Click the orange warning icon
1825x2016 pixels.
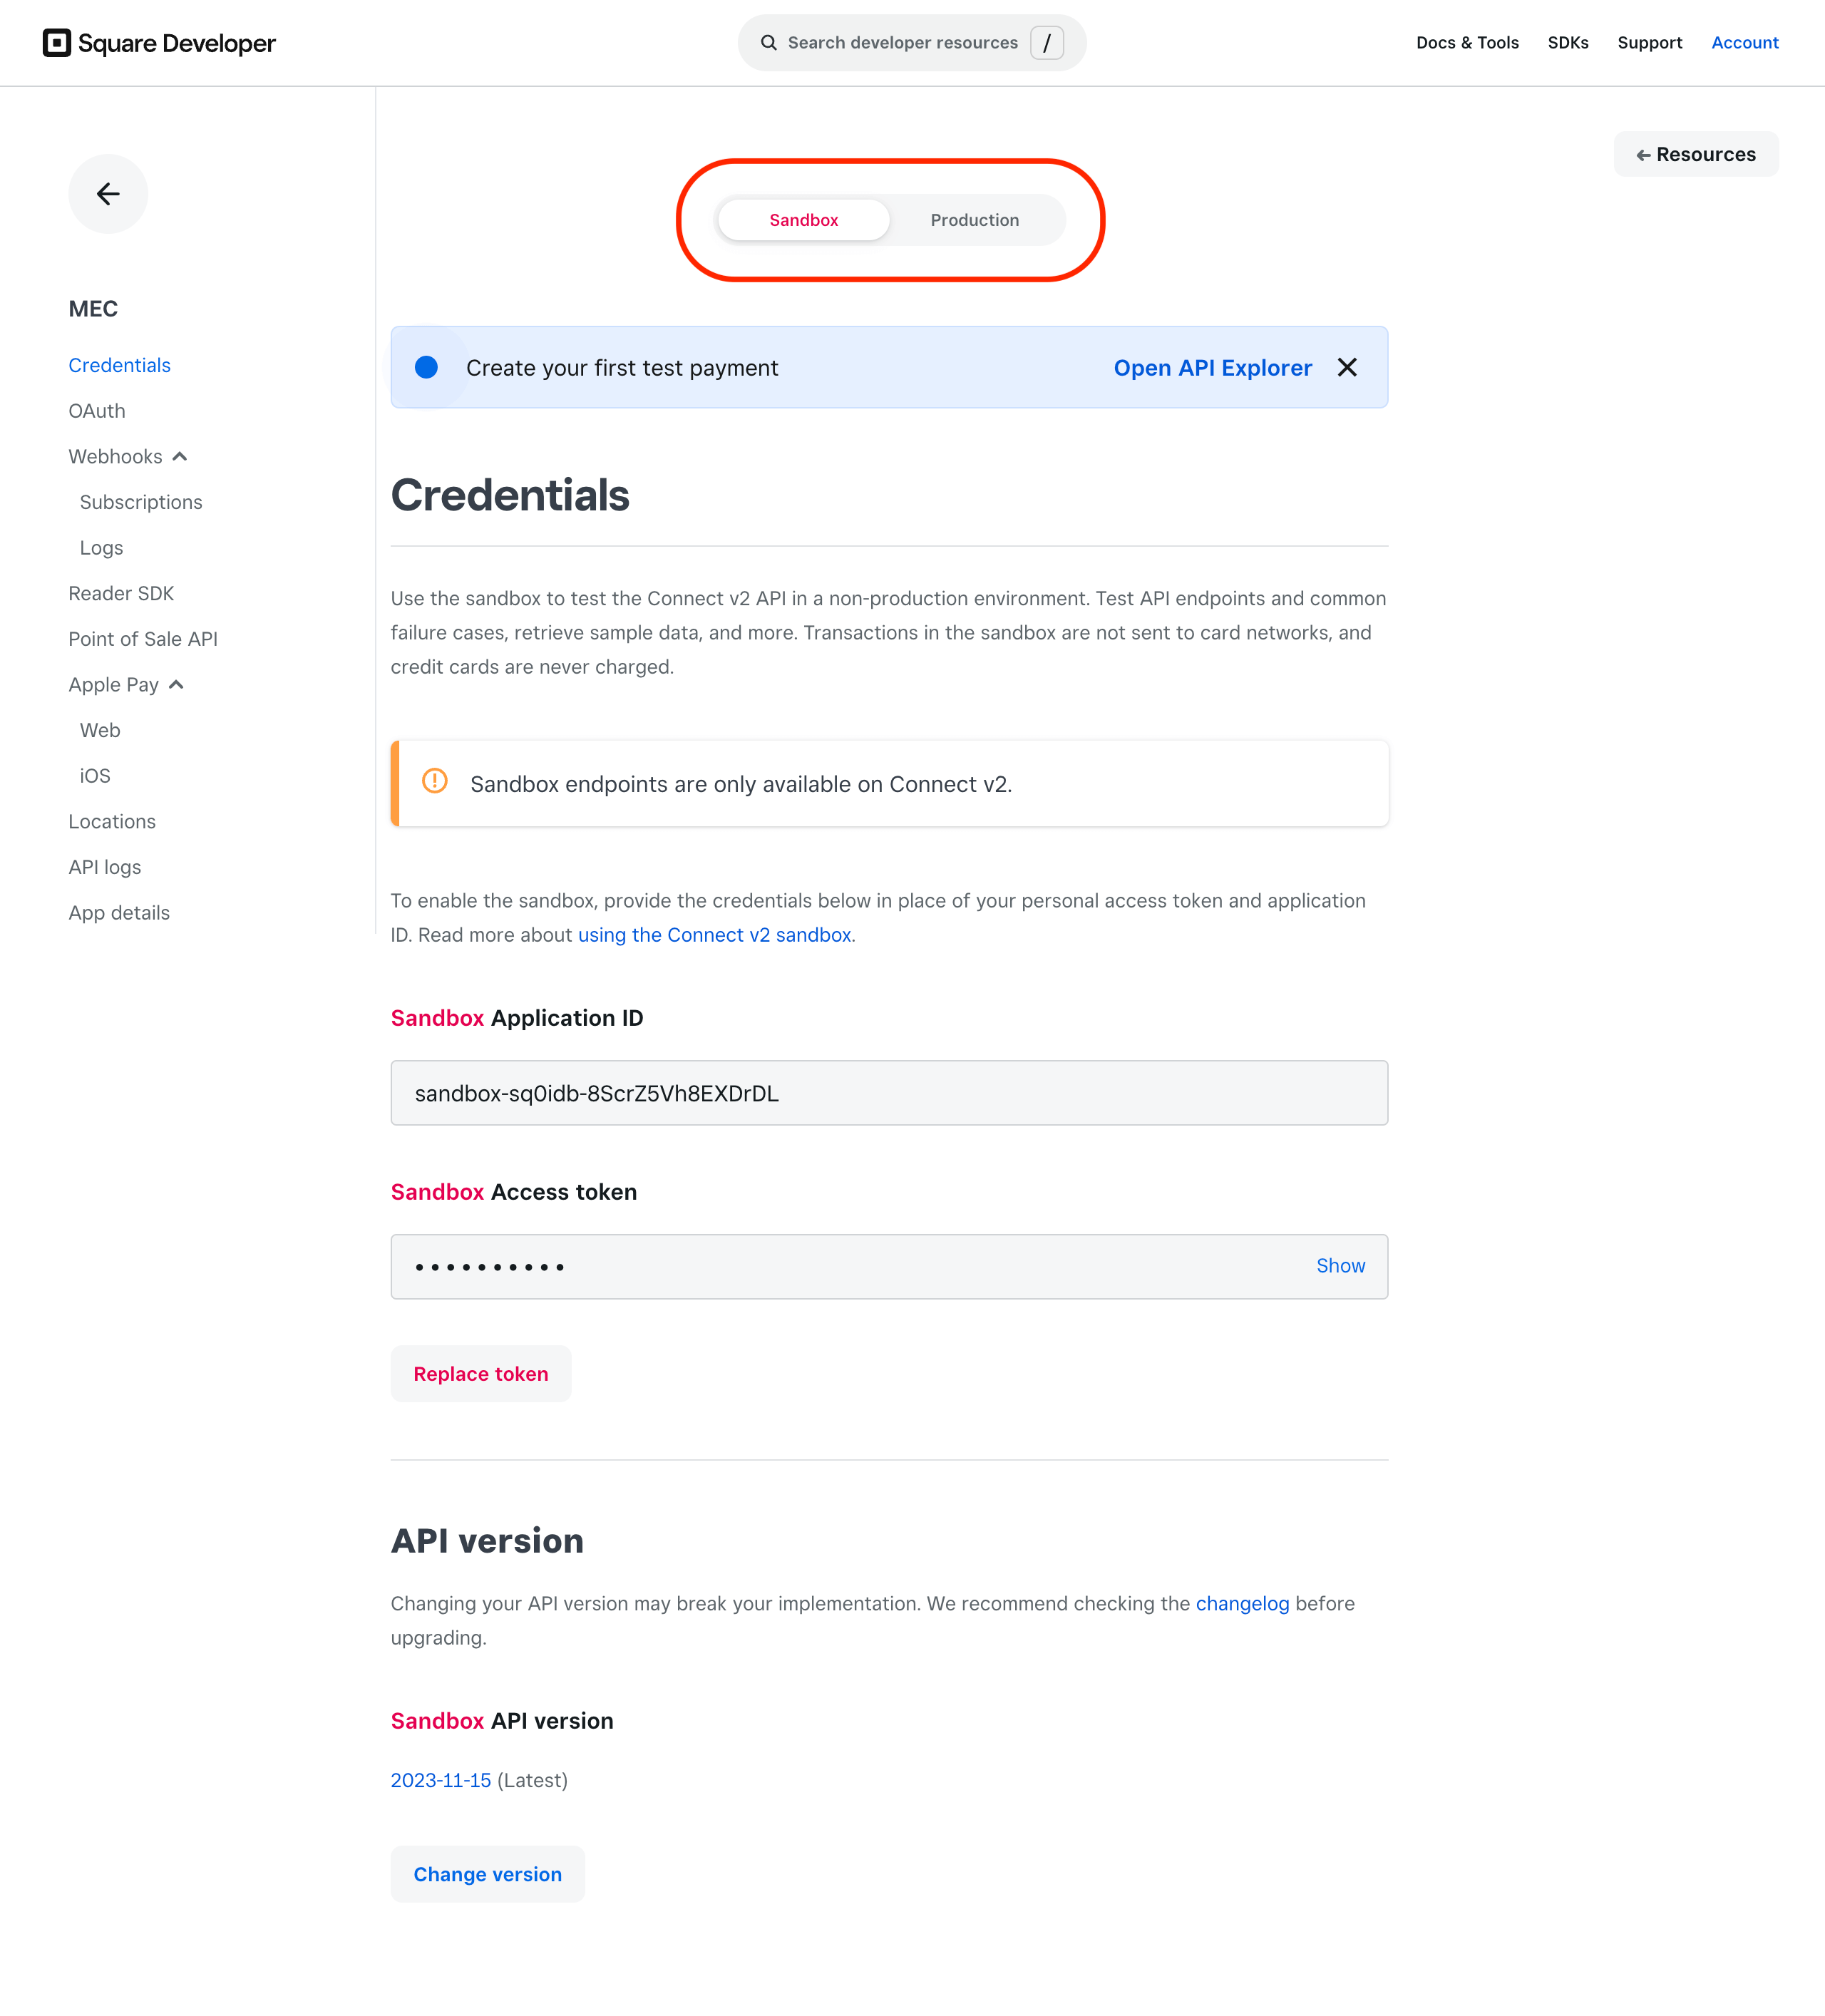click(435, 781)
